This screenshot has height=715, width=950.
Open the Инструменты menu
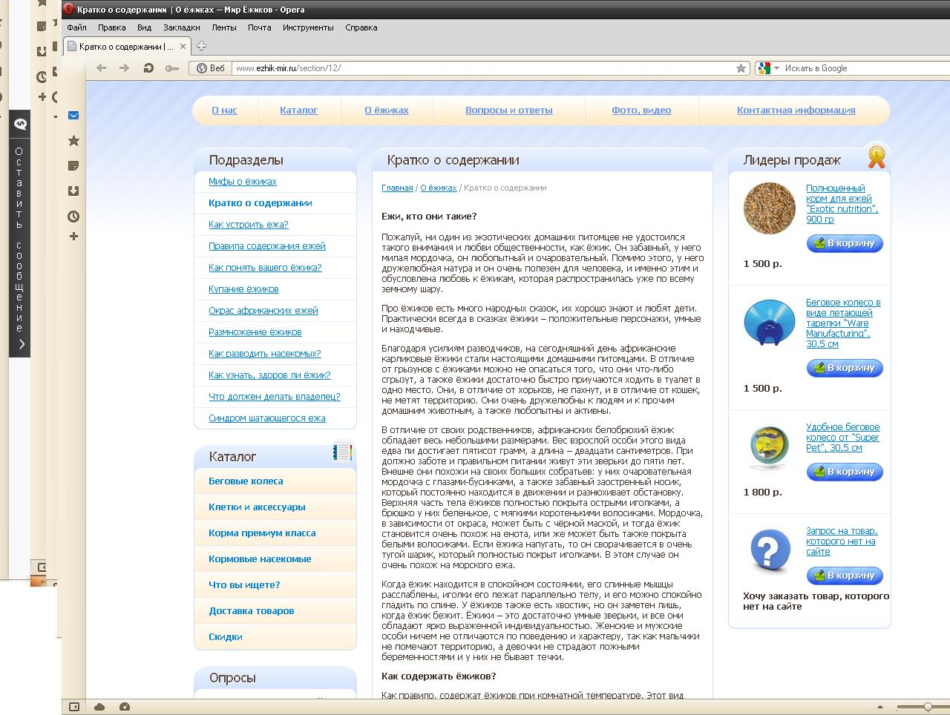point(308,27)
